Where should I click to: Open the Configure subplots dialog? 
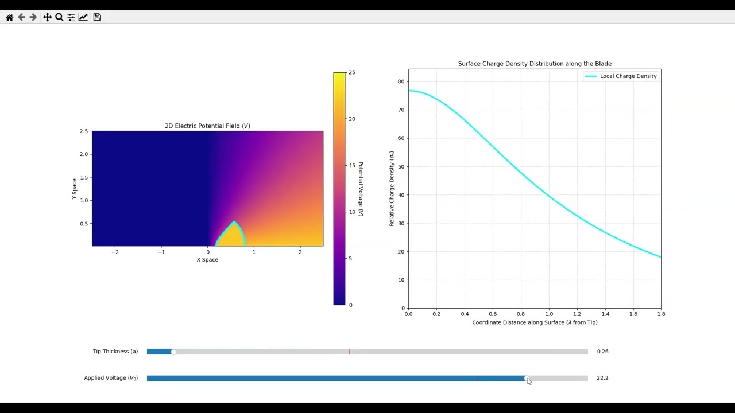point(71,17)
